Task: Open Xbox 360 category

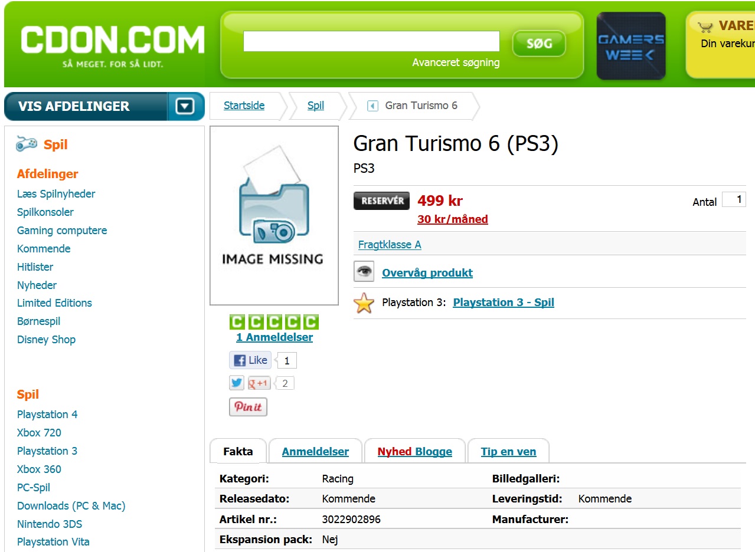Action: [39, 469]
